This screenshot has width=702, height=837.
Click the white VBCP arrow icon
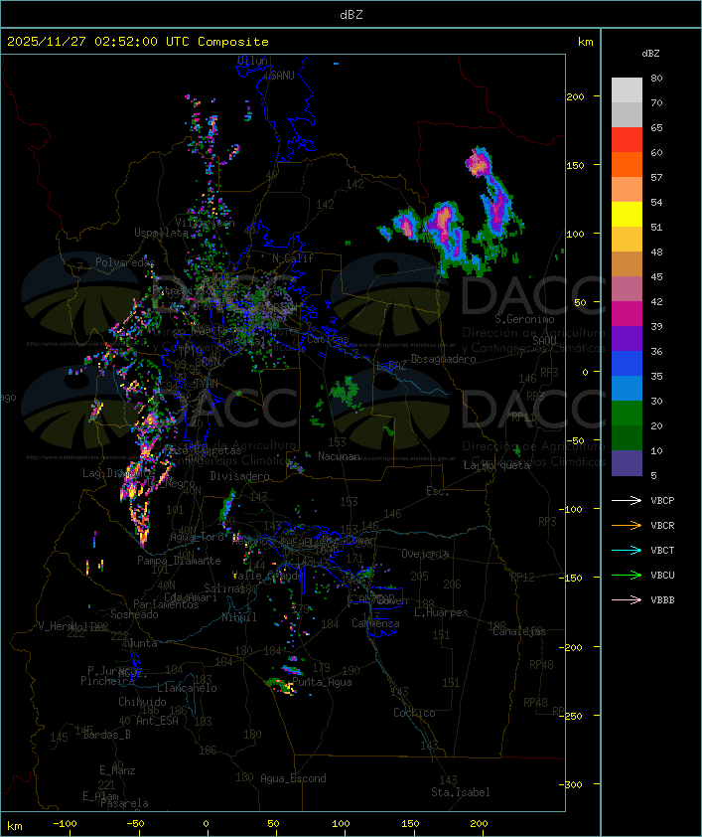click(627, 501)
